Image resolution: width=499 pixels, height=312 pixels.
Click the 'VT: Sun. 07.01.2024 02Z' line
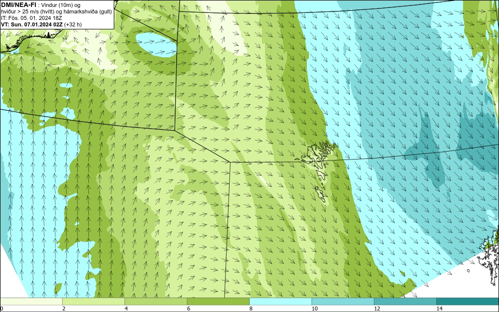[32, 24]
